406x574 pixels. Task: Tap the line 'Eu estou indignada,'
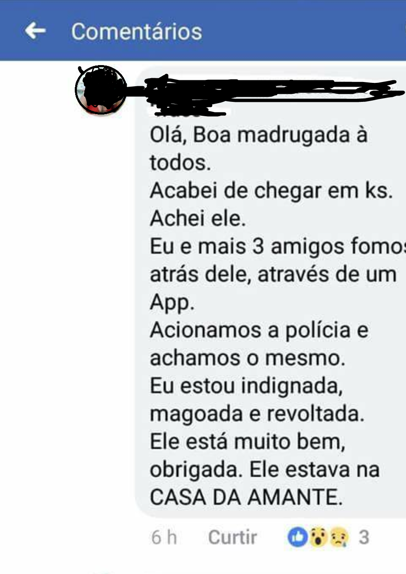pos(246,386)
